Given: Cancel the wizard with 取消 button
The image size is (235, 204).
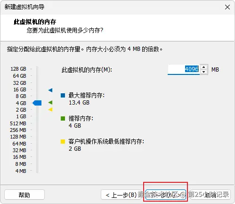Looking at the screenshot, I should pos(211,195).
